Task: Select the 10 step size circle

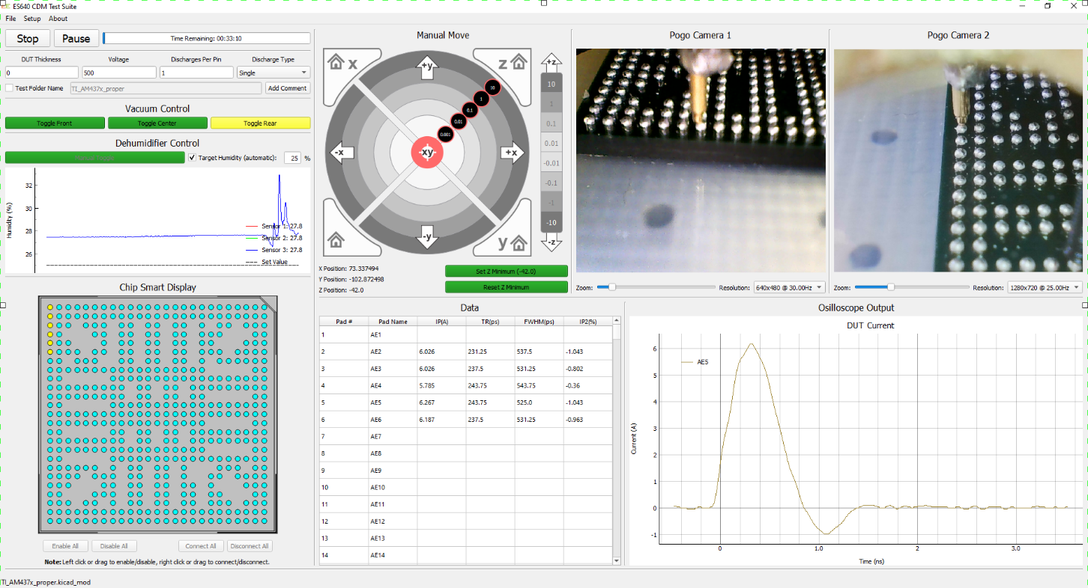Action: click(492, 88)
